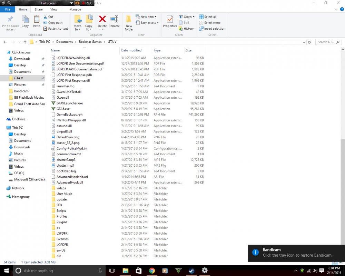345x276 pixels.
Task: Select Quick access in navigation pane
Action: (21, 52)
